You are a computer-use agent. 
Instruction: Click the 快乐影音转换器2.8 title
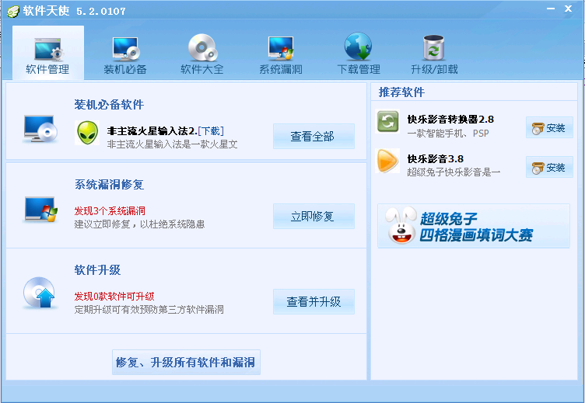tap(450, 119)
